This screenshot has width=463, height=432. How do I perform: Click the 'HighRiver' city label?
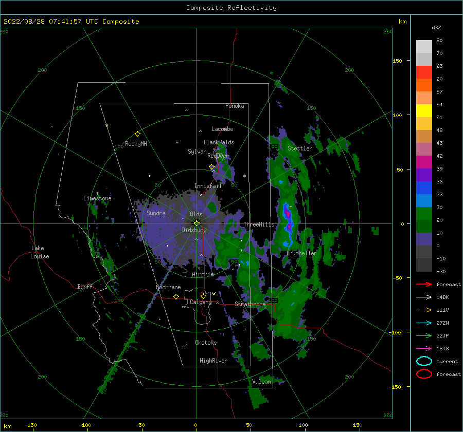click(x=213, y=361)
